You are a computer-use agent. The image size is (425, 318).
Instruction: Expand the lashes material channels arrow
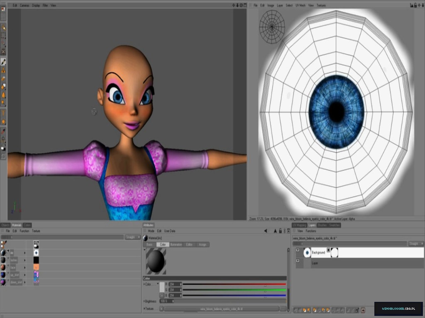coord(25,260)
